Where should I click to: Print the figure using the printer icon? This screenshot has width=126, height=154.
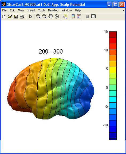22,17
